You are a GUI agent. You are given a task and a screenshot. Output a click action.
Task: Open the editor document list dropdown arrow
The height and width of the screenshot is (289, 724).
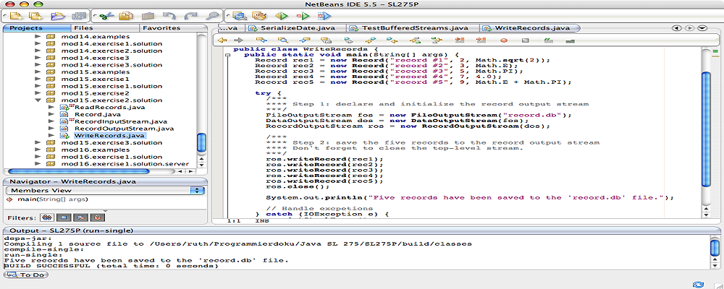point(703,27)
